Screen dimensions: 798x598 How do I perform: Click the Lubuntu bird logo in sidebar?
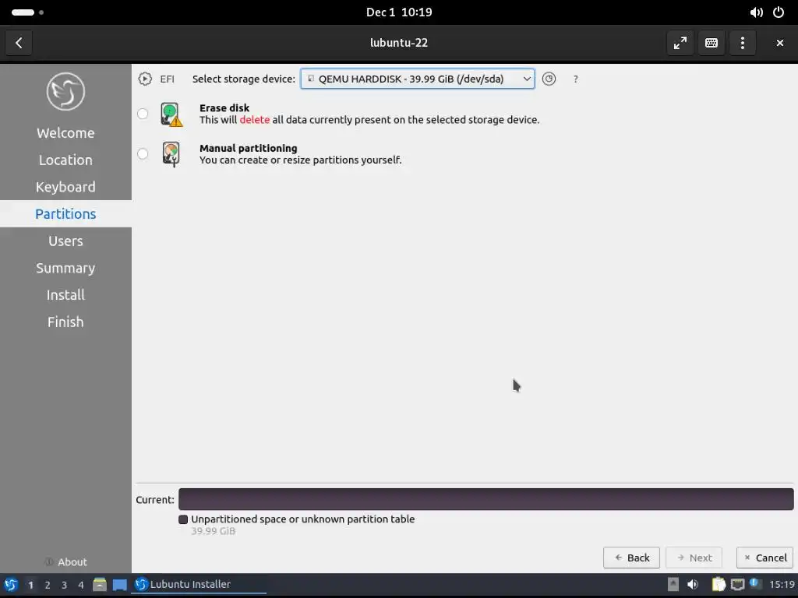coord(65,92)
